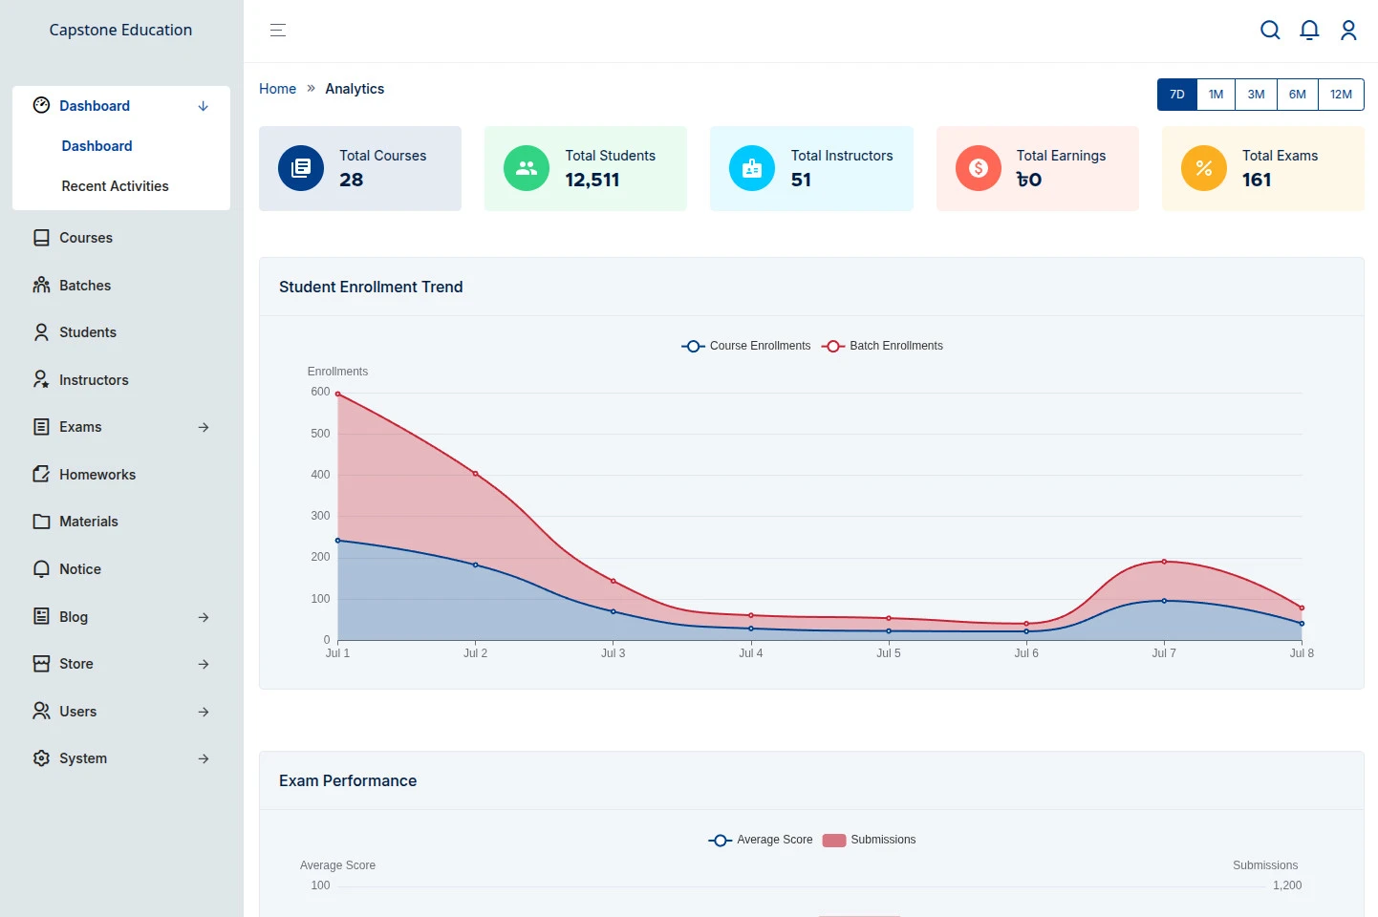The height and width of the screenshot is (917, 1378).
Task: Click the Total Students green circle icon
Action: point(527,168)
